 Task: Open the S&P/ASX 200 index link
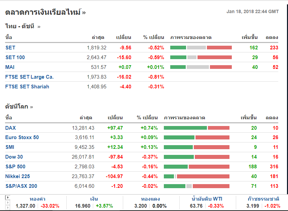coord(21,186)
